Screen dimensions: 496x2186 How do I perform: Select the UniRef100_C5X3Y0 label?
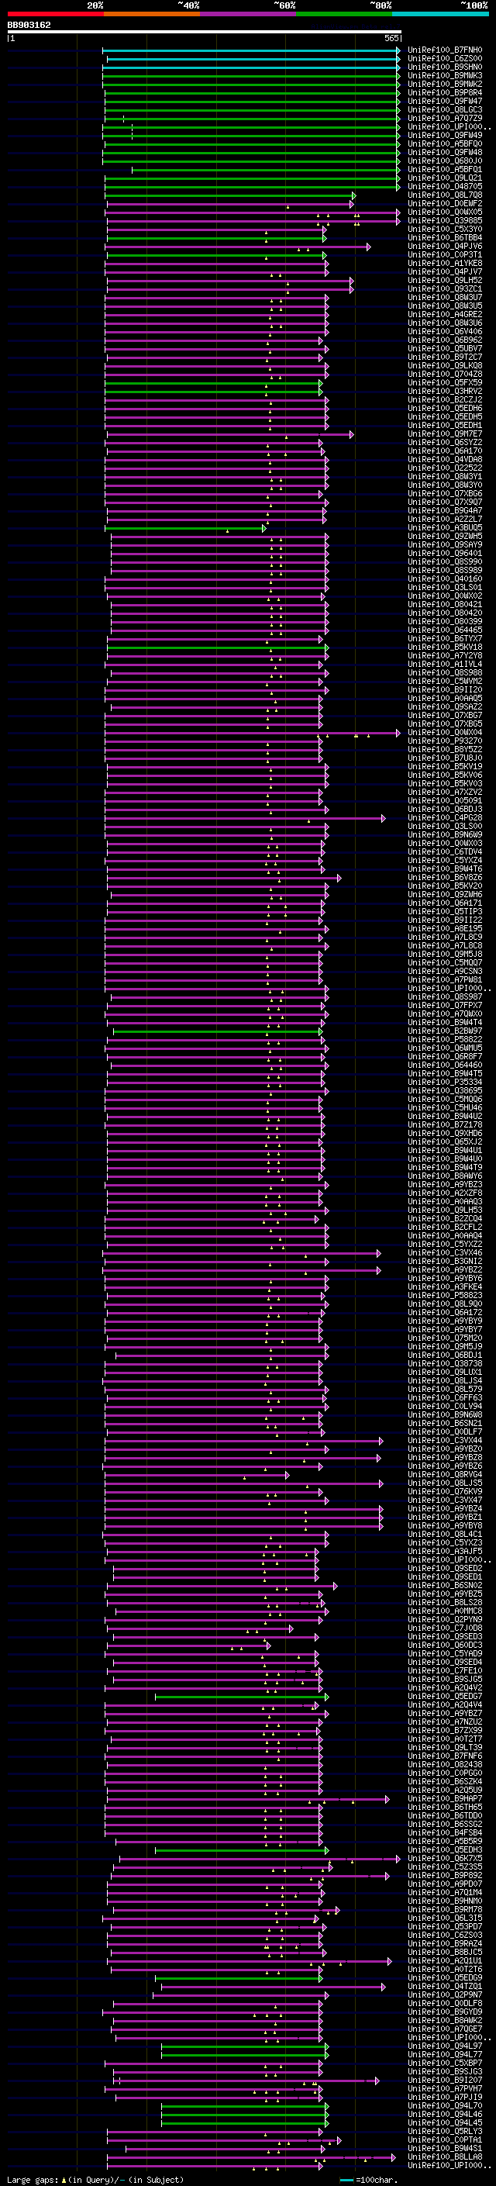click(x=445, y=229)
